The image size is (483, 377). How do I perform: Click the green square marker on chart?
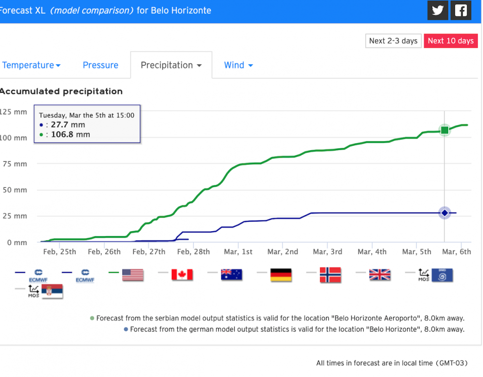(444, 130)
